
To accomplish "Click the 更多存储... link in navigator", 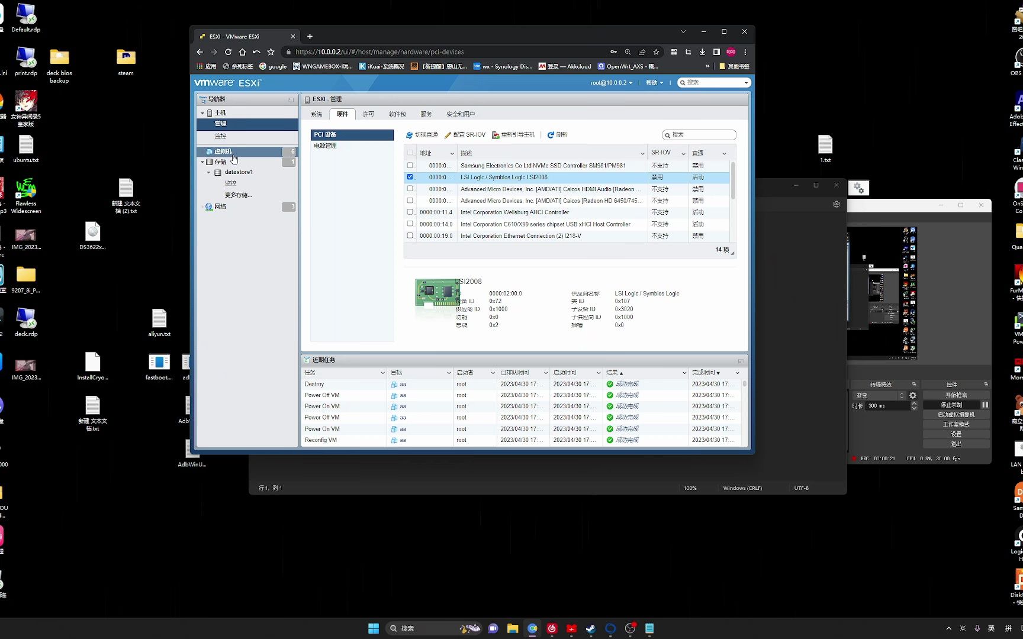I will tap(239, 194).
